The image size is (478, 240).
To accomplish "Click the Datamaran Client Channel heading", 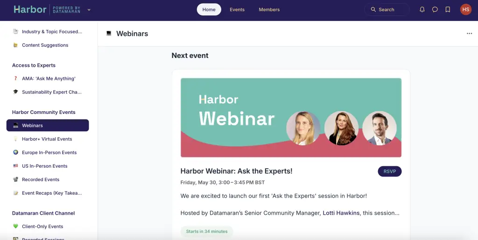I will pos(43,213).
